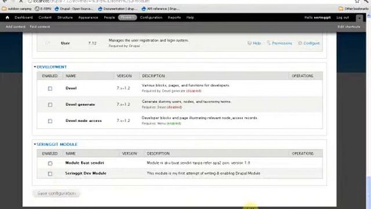The height and width of the screenshot is (209, 371).
Task: Click the E-SSPN bookmark
Action: [x=43, y=9]
